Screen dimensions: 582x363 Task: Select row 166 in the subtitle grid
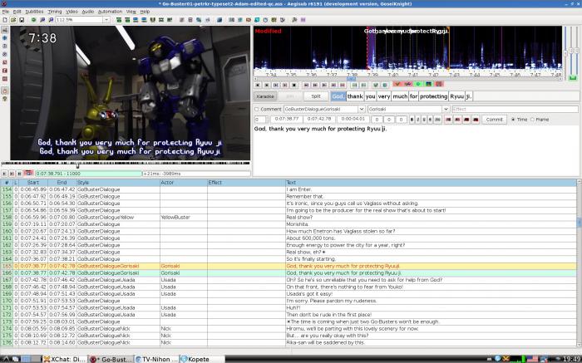click(289, 273)
